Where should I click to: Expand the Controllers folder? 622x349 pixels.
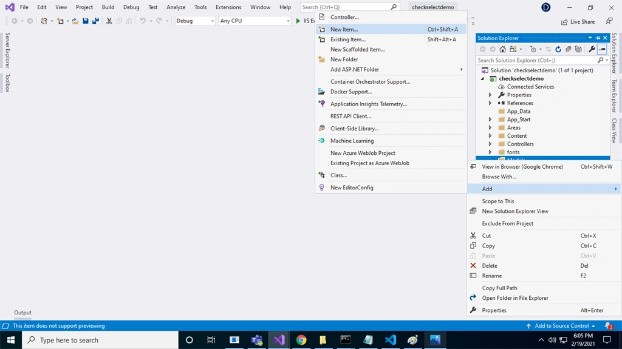(x=490, y=144)
